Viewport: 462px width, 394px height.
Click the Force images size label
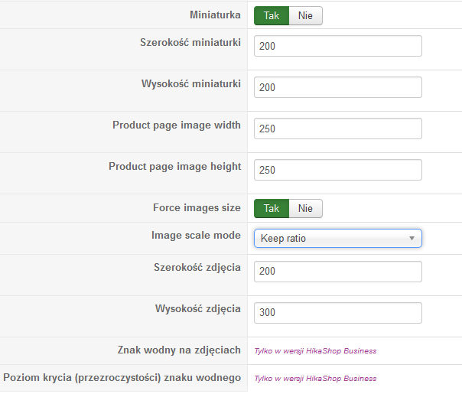(197, 207)
